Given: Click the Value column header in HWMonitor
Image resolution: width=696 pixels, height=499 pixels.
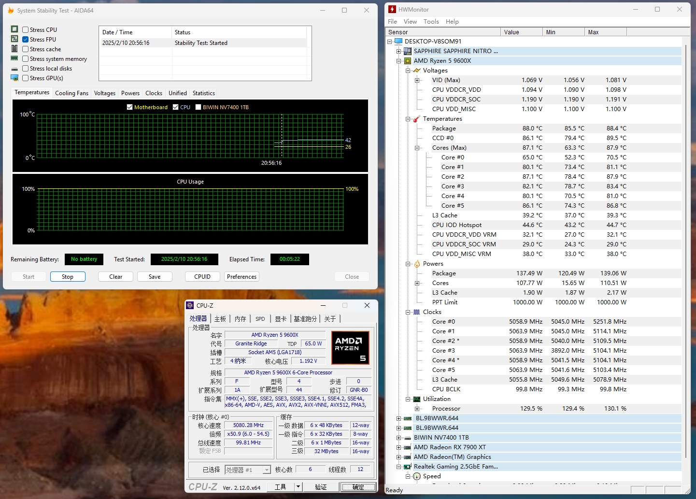Looking at the screenshot, I should coord(522,32).
